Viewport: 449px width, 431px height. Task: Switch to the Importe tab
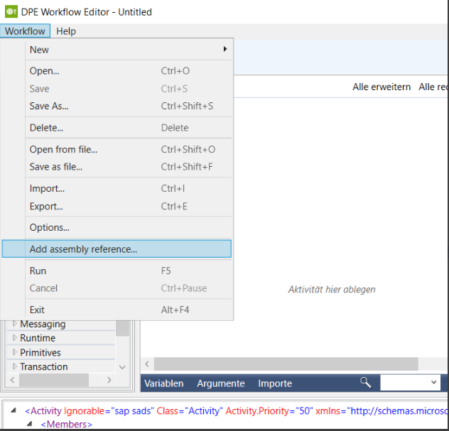pos(275,383)
